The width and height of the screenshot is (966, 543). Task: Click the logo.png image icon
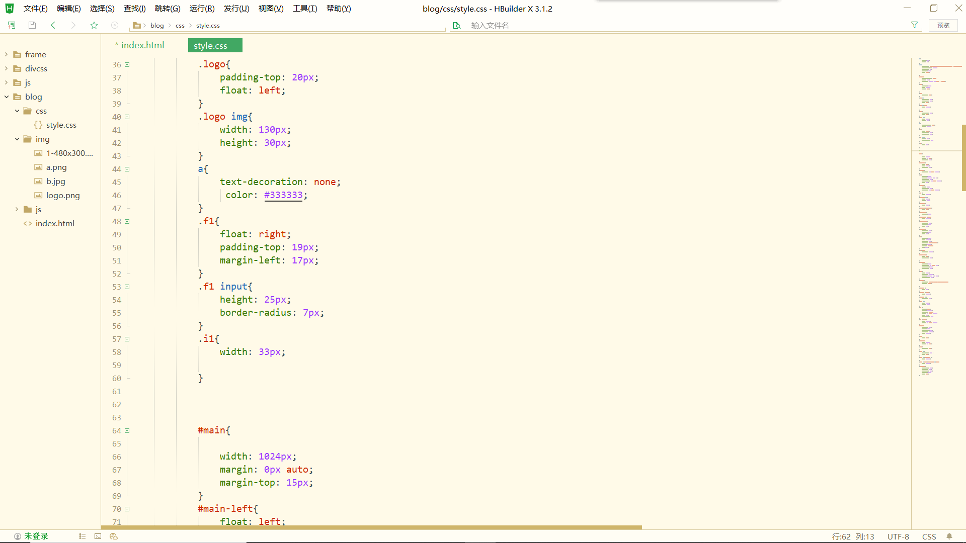click(38, 195)
